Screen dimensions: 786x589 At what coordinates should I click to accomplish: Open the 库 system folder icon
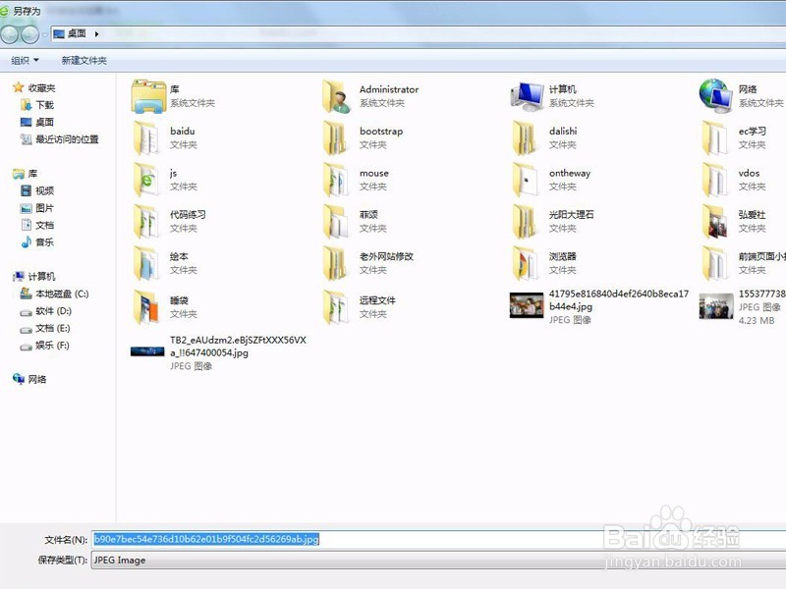pos(148,95)
